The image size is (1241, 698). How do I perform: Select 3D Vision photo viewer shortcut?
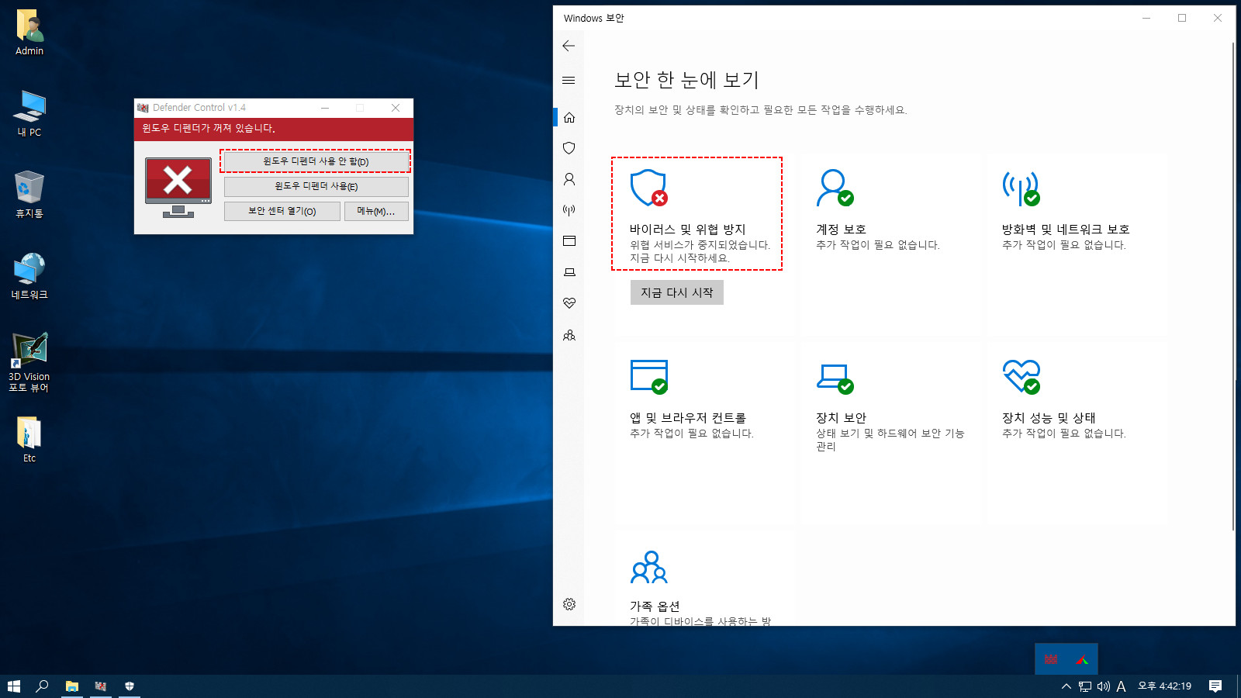tap(29, 362)
